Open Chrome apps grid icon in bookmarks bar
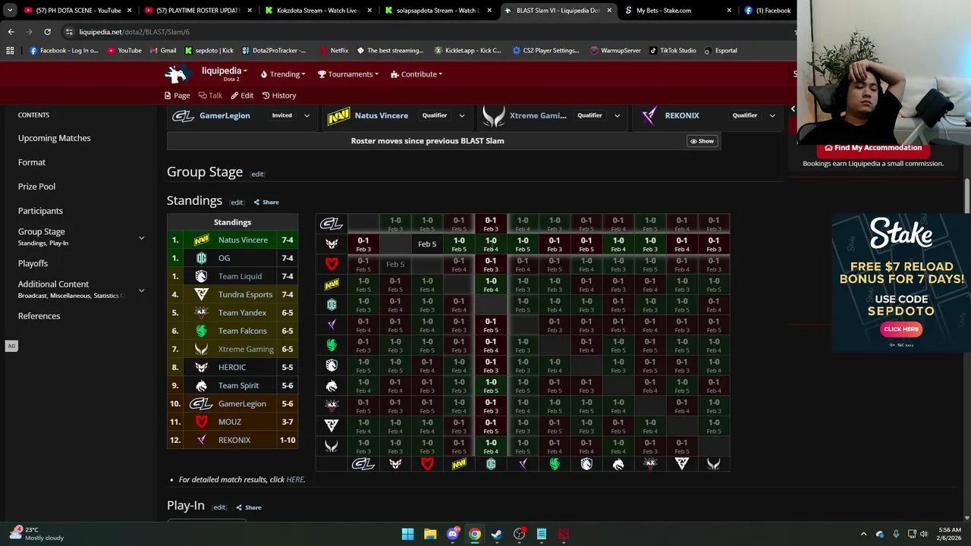Viewport: 971px width, 546px height. tap(10, 50)
